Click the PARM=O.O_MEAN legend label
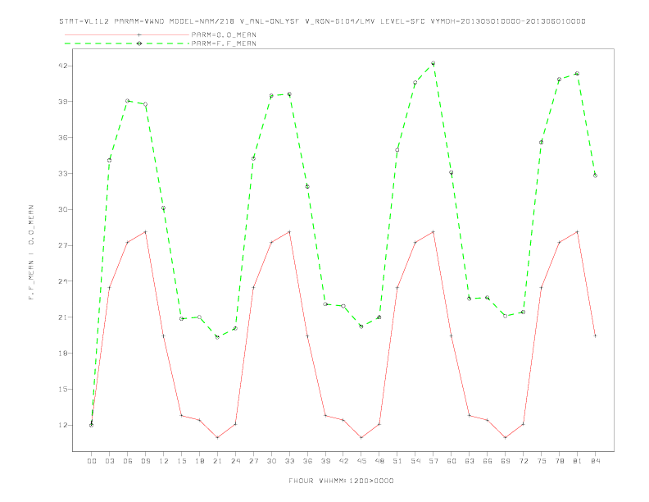This screenshot has width=649, height=502. pos(224,34)
